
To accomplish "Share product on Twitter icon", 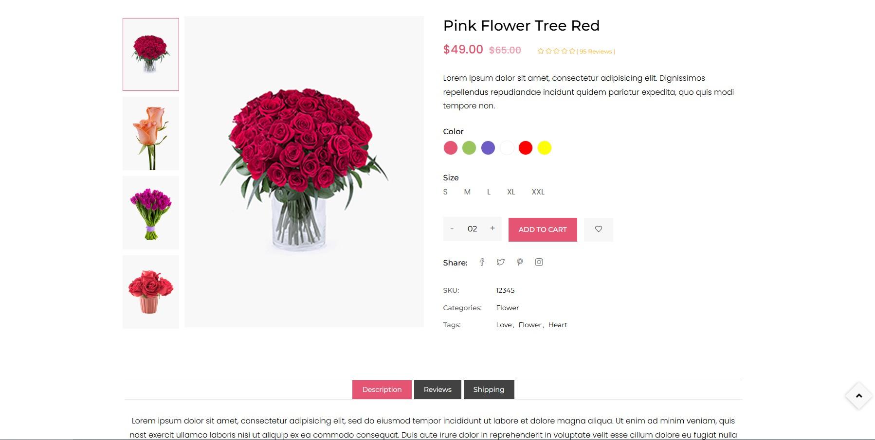I will [x=501, y=262].
